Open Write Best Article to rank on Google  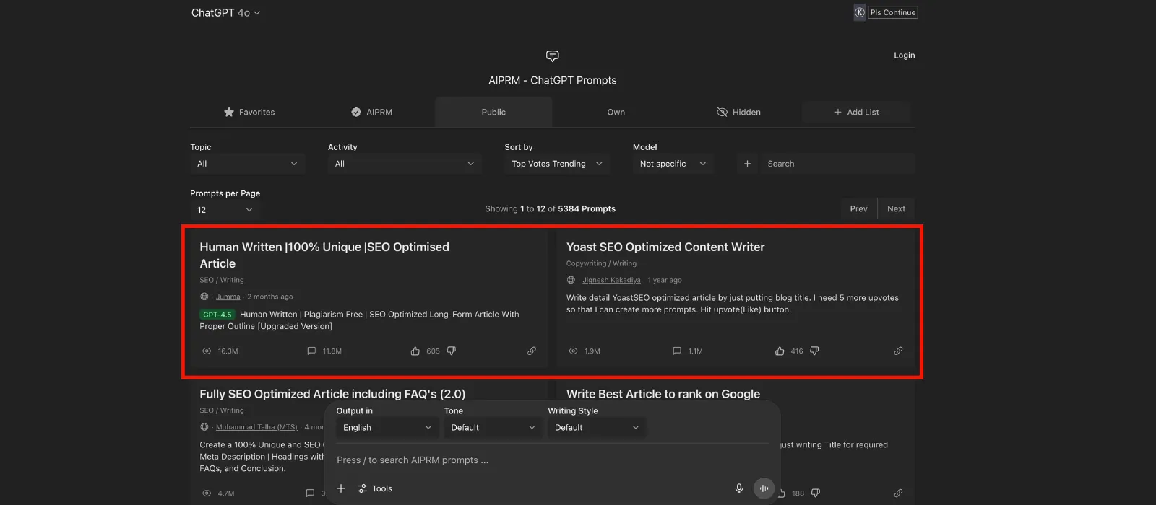pos(663,394)
